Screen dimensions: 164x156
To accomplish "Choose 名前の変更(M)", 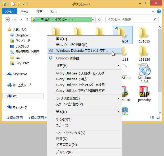I will click(x=85, y=145).
